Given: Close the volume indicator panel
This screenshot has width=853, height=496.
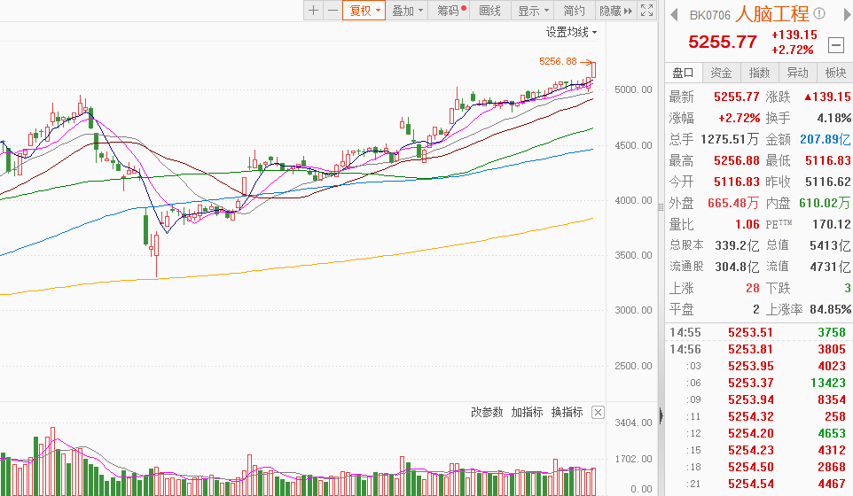Looking at the screenshot, I should click(599, 413).
